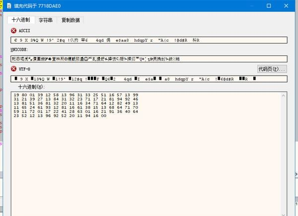
Task: Focus the UTF-8 text field
Action: (148, 78)
